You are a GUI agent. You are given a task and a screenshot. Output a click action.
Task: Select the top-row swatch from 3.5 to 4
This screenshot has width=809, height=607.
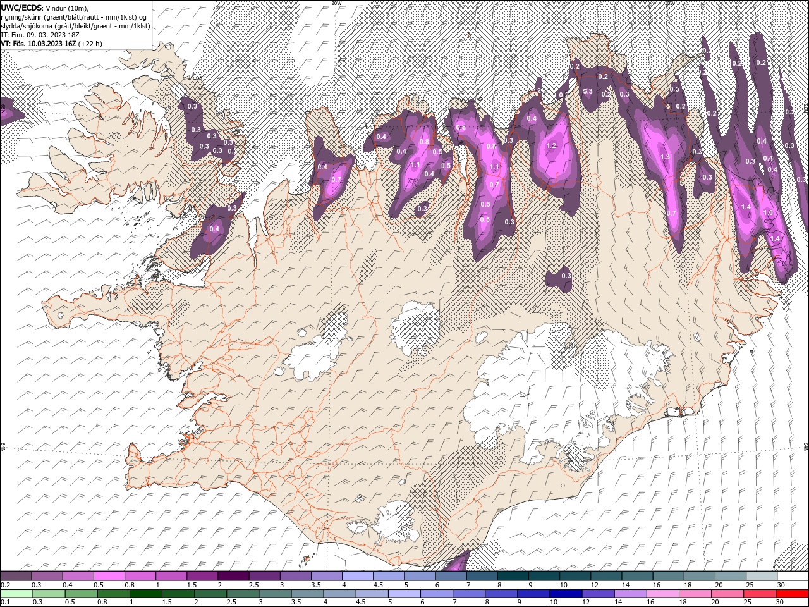pos(326,576)
